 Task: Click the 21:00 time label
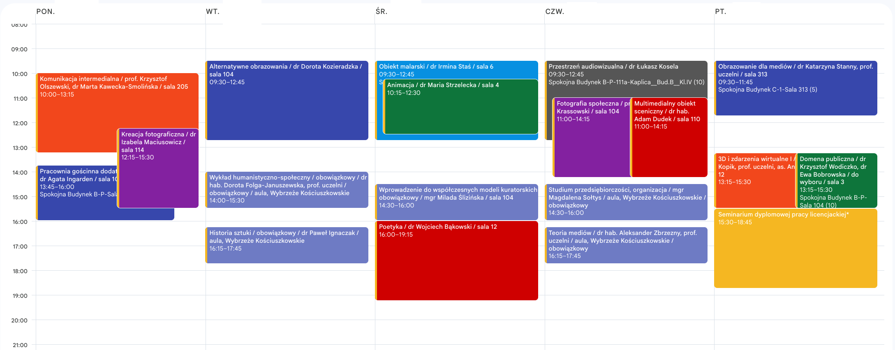tap(19, 345)
